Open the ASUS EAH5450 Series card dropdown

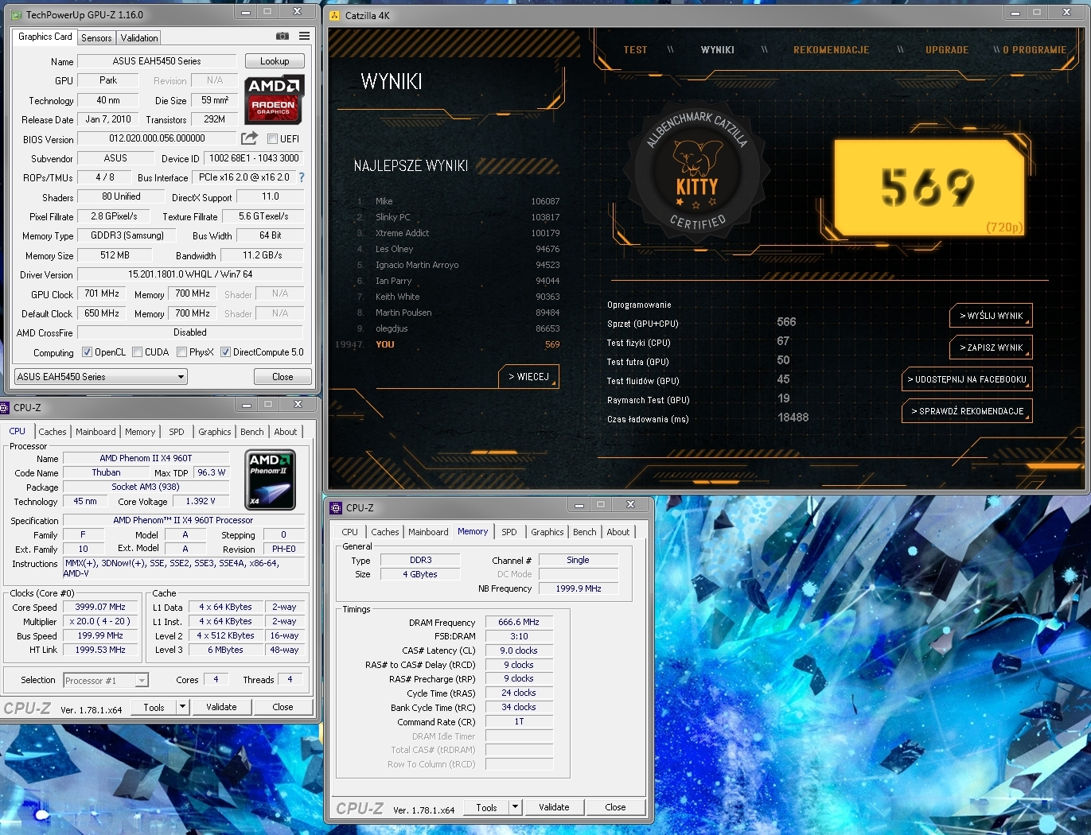pyautogui.click(x=101, y=377)
